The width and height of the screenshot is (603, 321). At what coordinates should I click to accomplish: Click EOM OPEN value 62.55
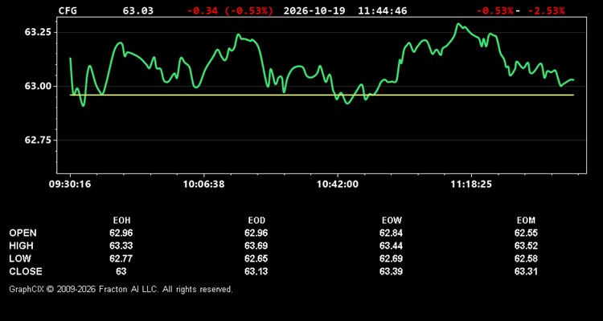pos(526,233)
